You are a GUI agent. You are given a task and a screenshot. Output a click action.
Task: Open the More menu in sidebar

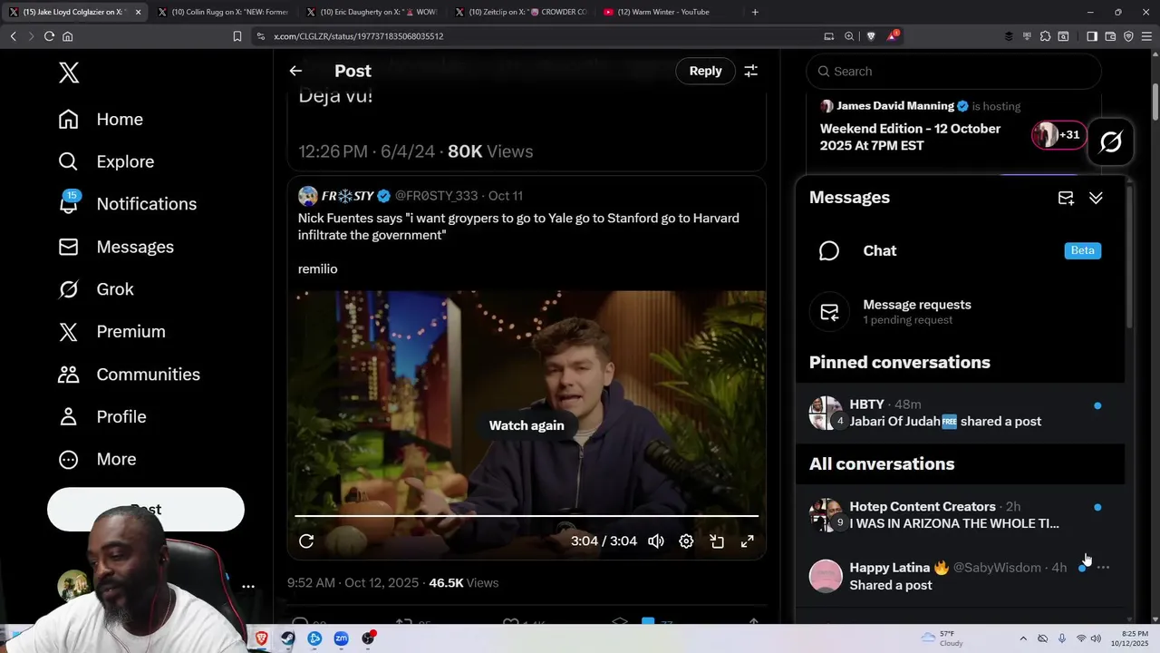(97, 459)
